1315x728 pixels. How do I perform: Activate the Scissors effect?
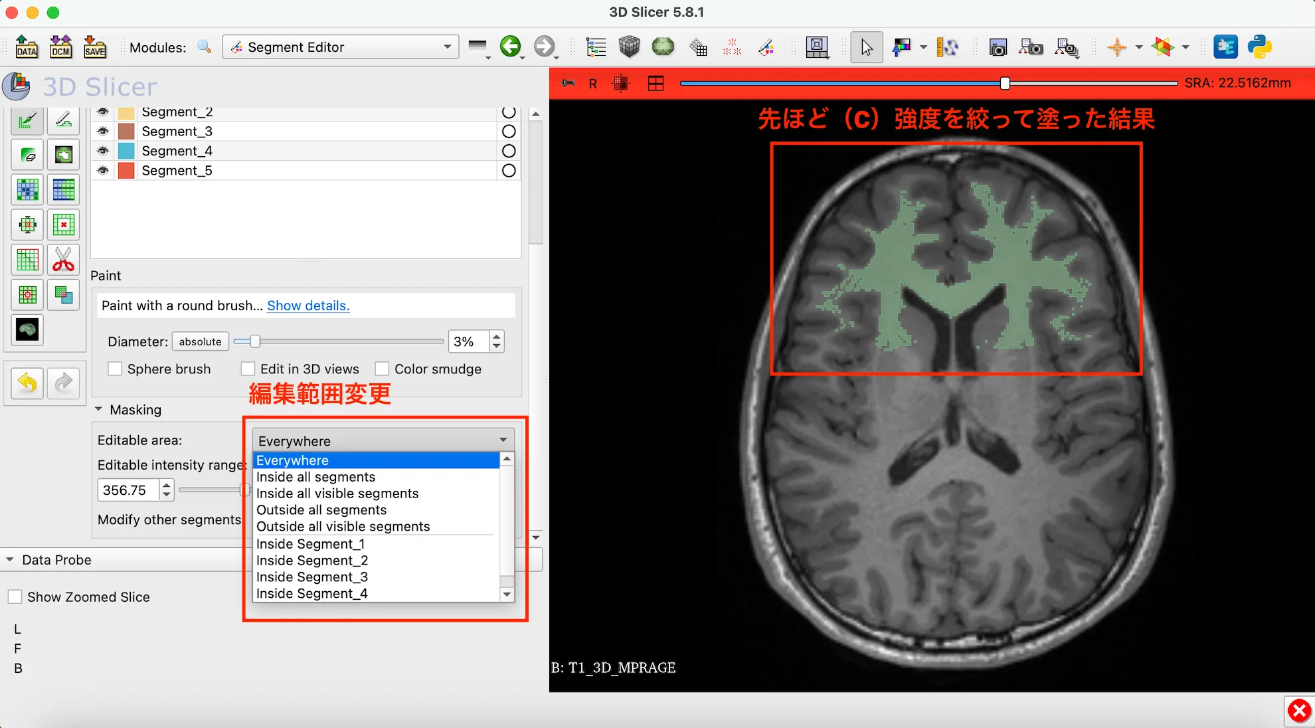click(x=64, y=259)
